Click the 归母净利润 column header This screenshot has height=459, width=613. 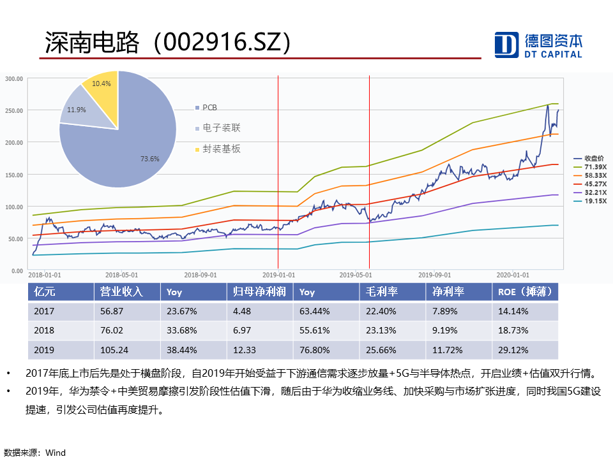[x=260, y=292]
